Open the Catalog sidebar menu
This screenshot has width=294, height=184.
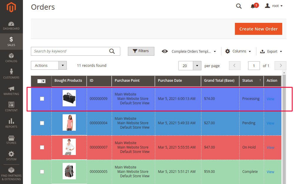coord(11,58)
